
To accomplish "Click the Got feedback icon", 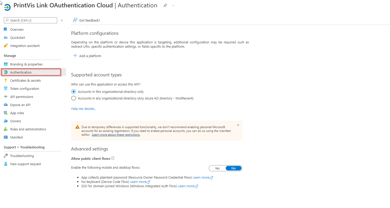I will pos(75,20).
